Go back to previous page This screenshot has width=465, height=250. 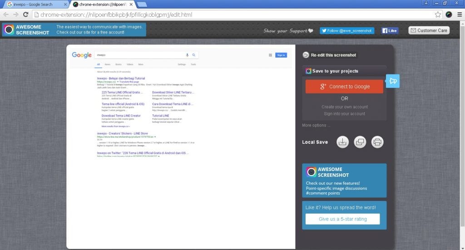click(6, 15)
